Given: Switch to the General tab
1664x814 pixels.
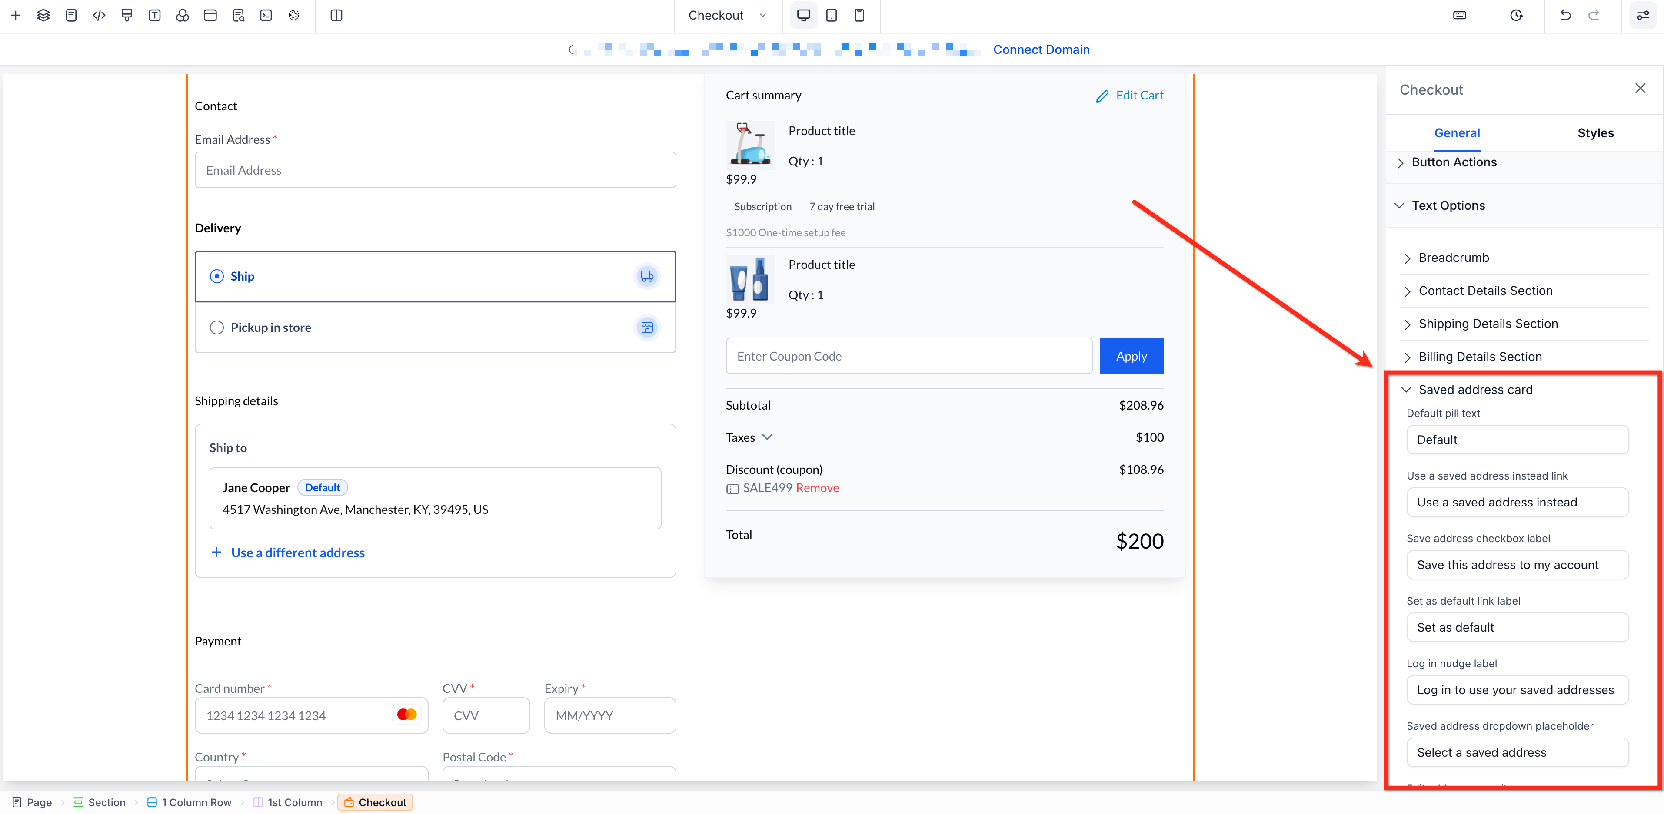Looking at the screenshot, I should click(1457, 133).
